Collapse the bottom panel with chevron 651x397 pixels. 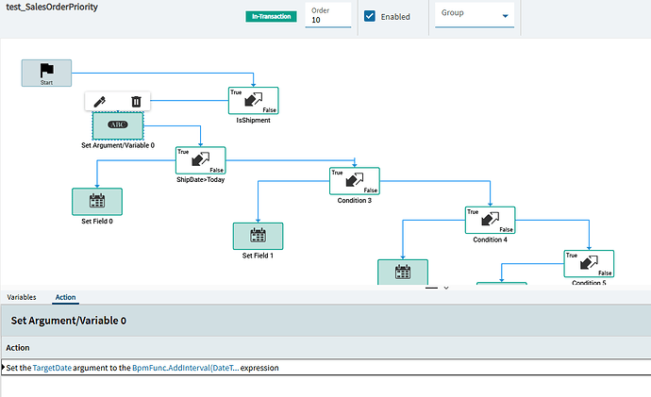446,288
